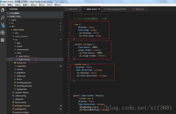Open karma.conf.js file

pos(35,102)
